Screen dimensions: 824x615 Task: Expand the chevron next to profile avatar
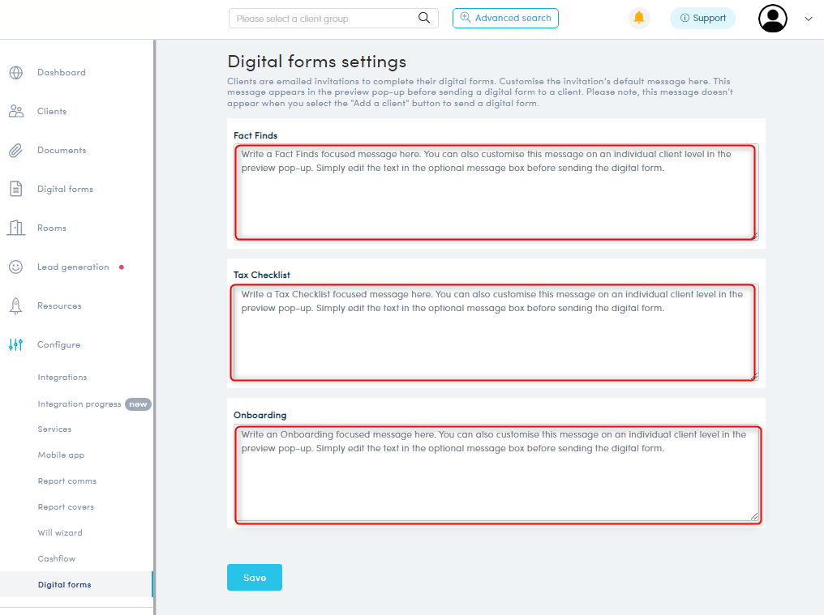[808, 18]
